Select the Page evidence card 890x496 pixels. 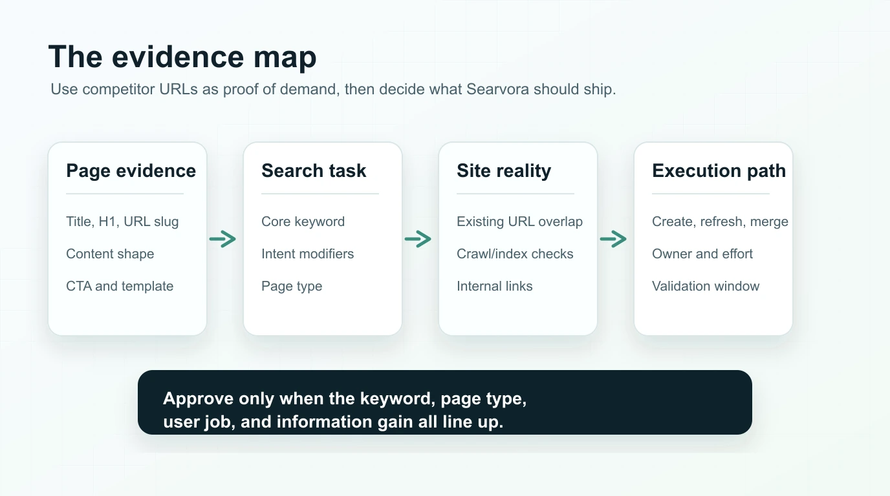pyautogui.click(x=127, y=239)
